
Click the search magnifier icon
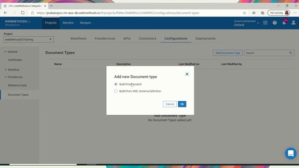(291, 53)
